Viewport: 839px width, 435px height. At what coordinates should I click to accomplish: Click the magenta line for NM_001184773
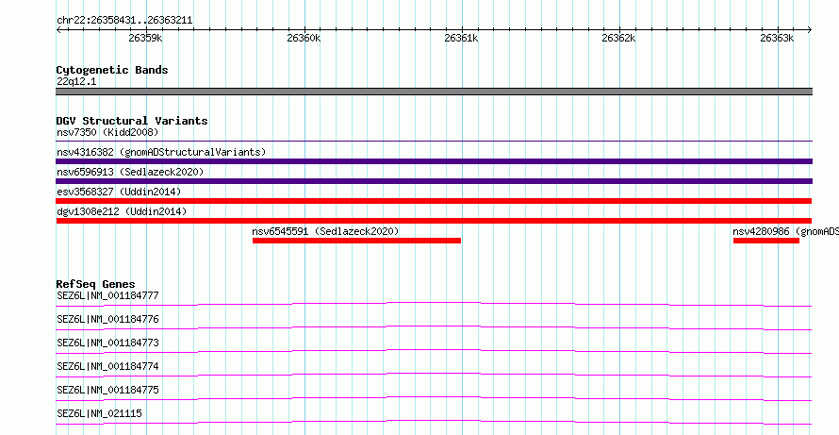click(x=434, y=351)
